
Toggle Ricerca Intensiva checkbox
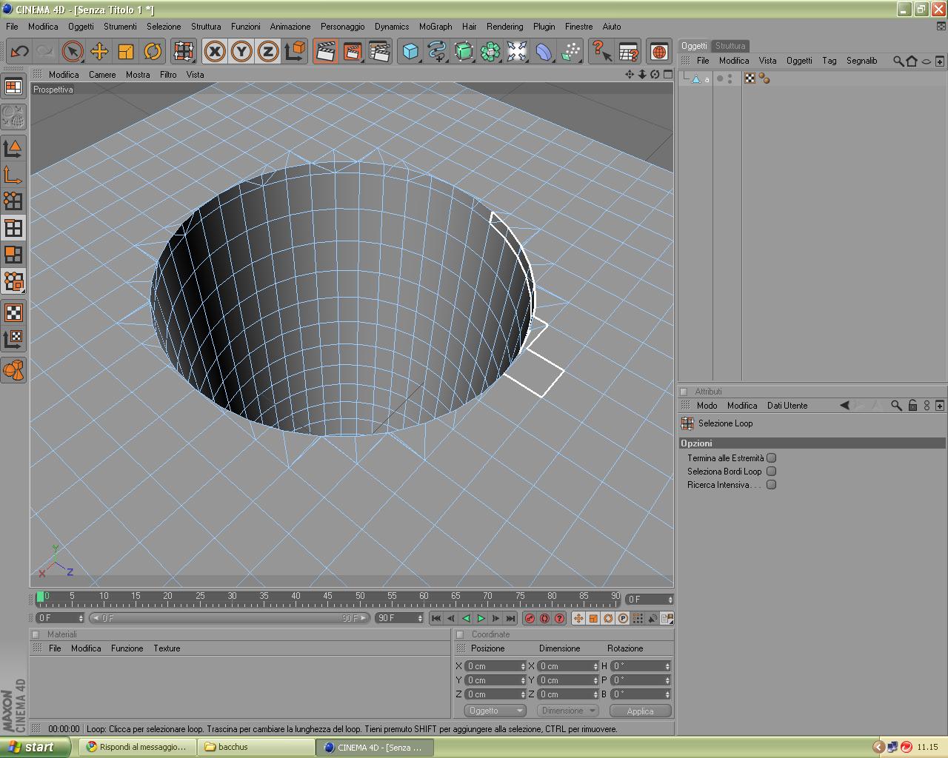[771, 485]
